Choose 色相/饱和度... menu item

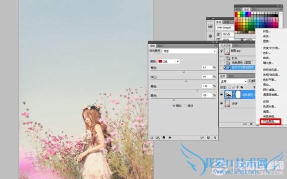(272, 74)
